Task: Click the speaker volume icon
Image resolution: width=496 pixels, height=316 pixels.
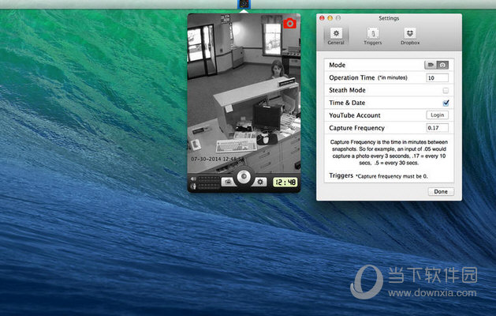Action: tap(193, 179)
